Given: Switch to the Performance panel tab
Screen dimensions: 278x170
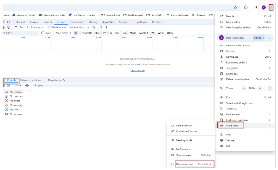Looking at the screenshot, I should coord(77,22).
